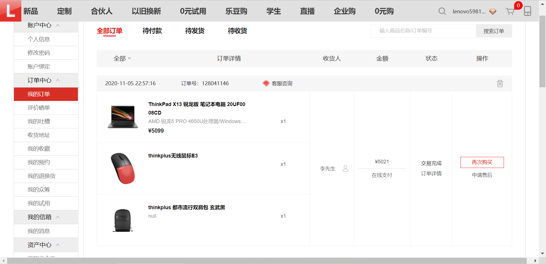Image resolution: width=546 pixels, height=264 pixels.
Task: Click the Lenovo L logo
Action: [11, 11]
